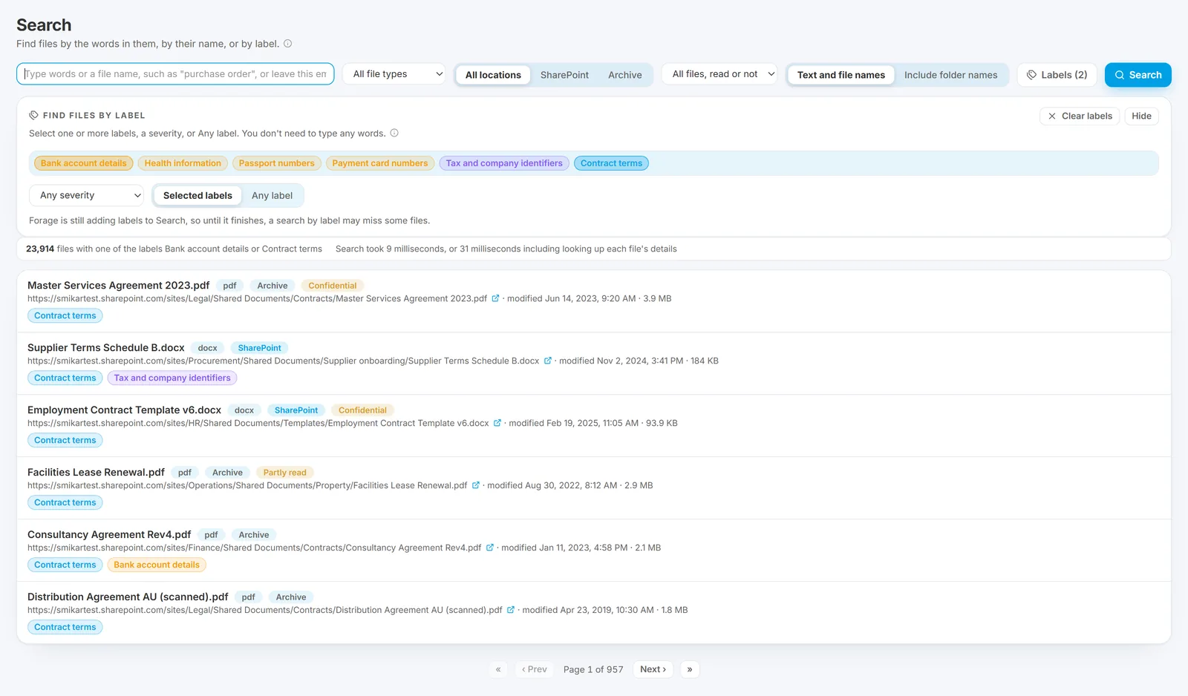The image size is (1188, 696).
Task: Focus the search words input field
Action: (x=175, y=74)
